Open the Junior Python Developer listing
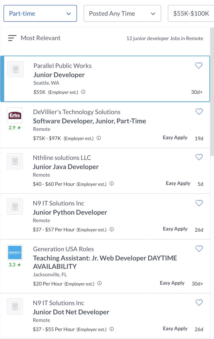This screenshot has width=214, height=339. tap(70, 212)
